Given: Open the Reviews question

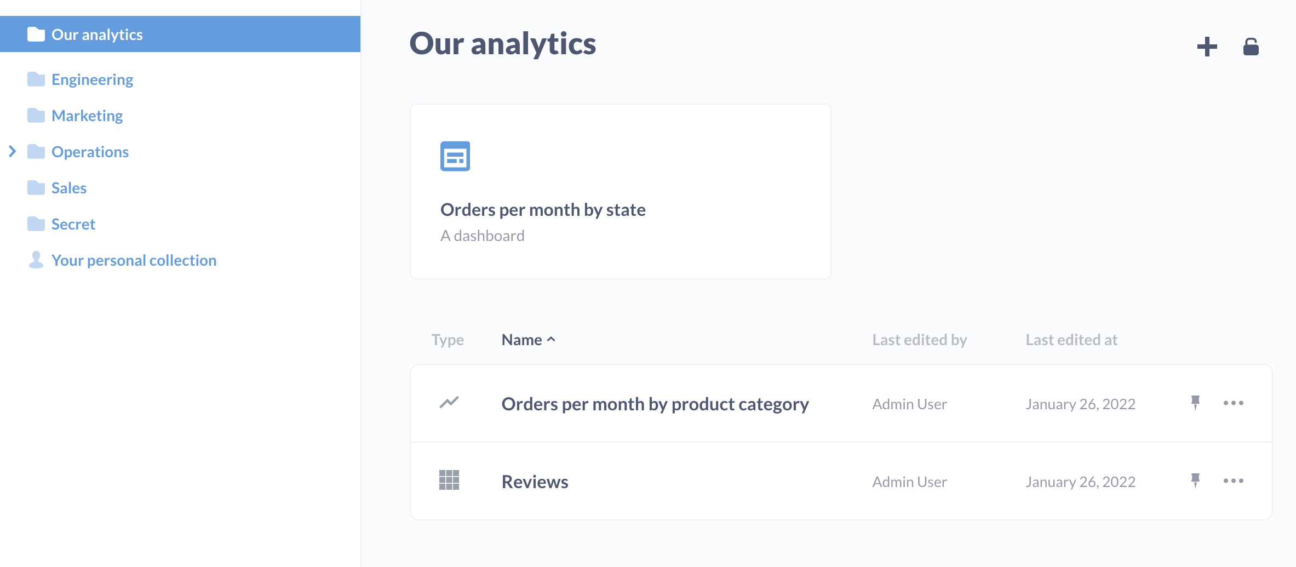Looking at the screenshot, I should pos(535,482).
